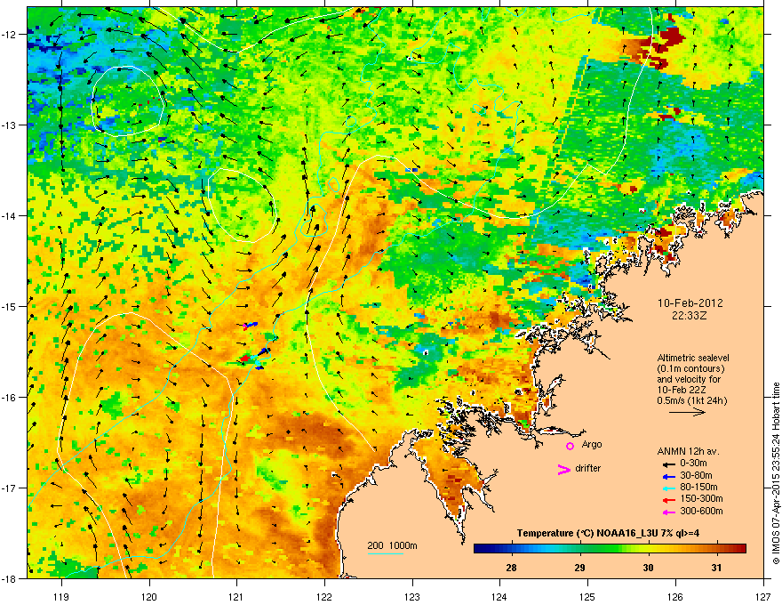Viewport: 782px width, 605px height.
Task: Click the '150-300m' depth label
Action: (x=701, y=498)
